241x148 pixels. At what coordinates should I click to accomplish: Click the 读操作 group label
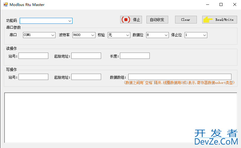[11, 48]
